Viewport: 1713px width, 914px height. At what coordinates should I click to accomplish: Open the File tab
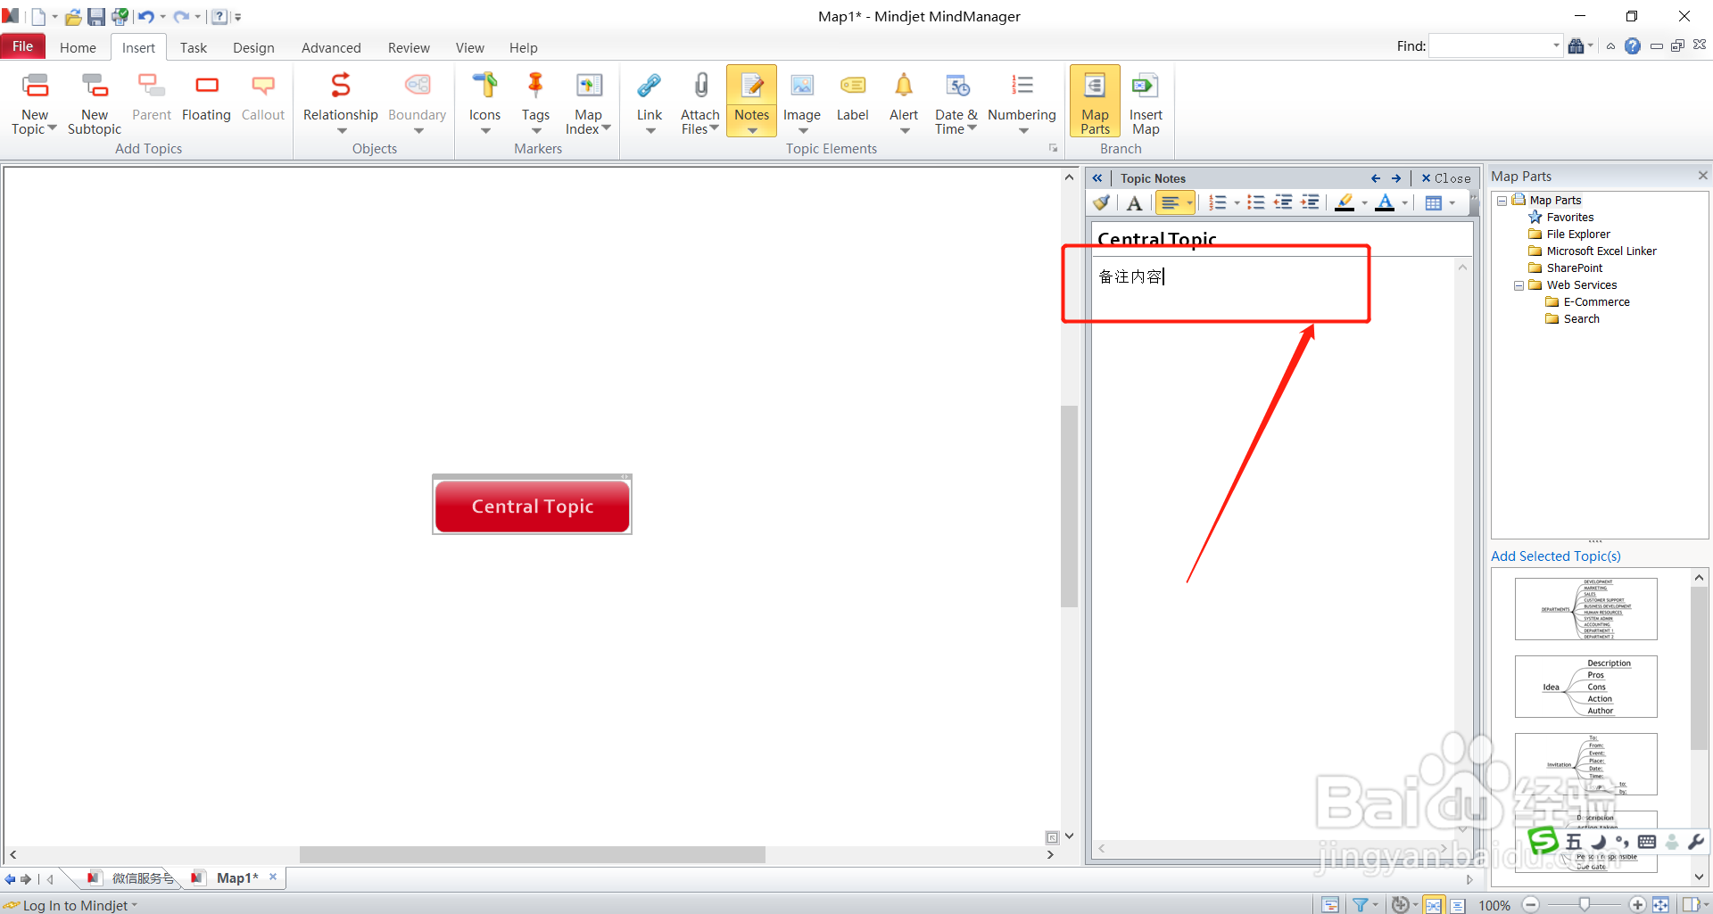click(23, 46)
